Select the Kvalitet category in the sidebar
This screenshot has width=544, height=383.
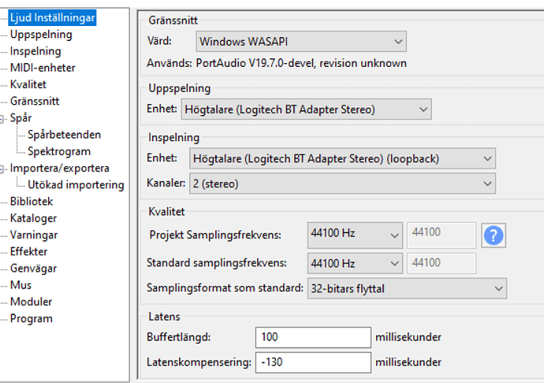[28, 84]
